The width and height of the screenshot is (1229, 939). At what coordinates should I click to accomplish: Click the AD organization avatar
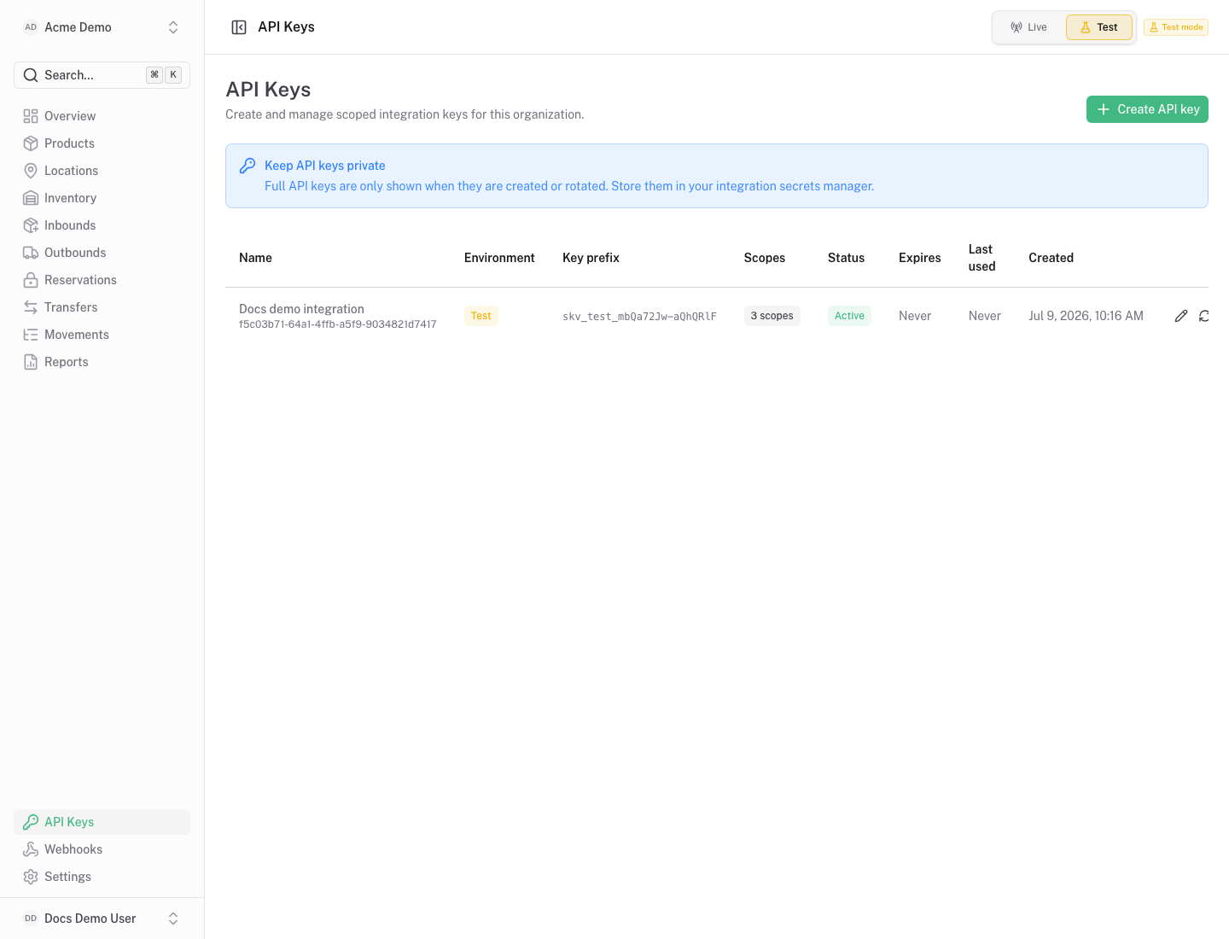click(31, 27)
